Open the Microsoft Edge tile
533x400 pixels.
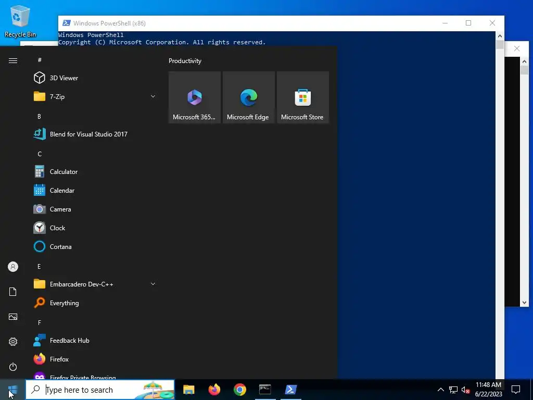248,97
